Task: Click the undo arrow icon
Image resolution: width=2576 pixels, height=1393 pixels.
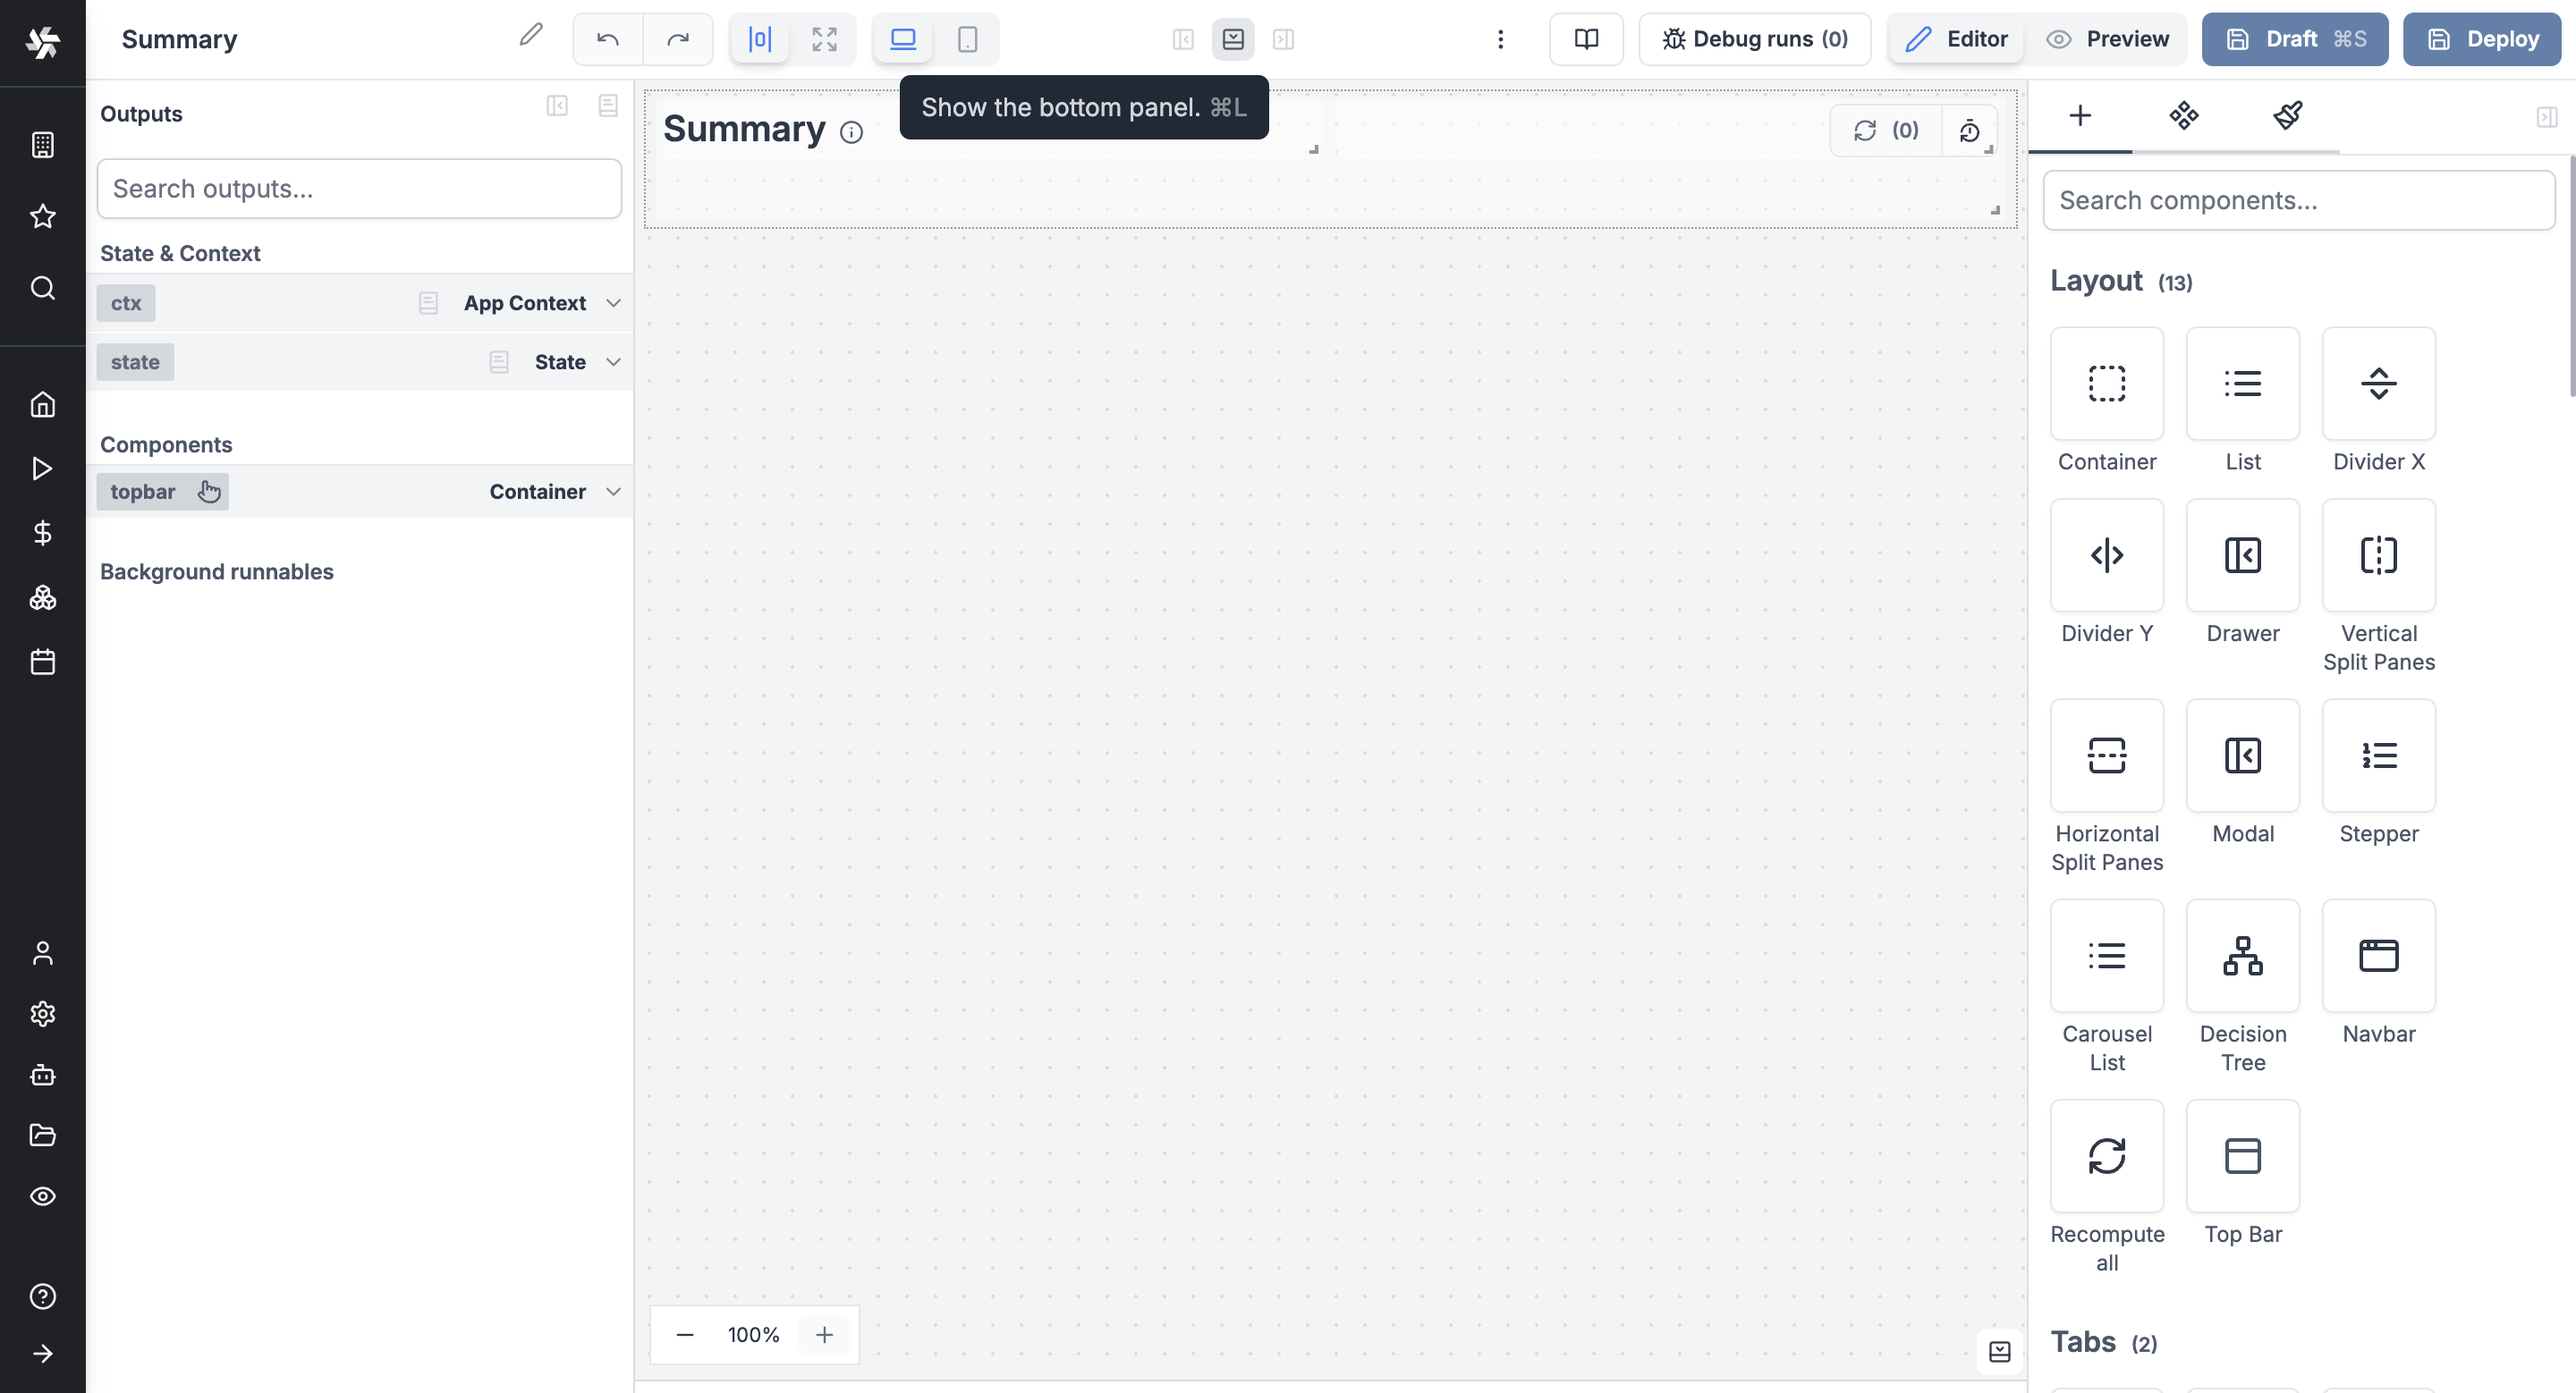Action: [607, 39]
